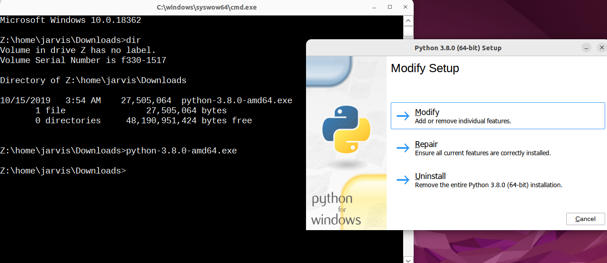Click the 'Microsoft Windows 10.0.18362' line
Screen dimensions: 607x263
pyautogui.click(x=71, y=20)
